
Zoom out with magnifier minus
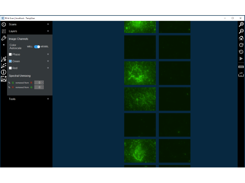241,31
